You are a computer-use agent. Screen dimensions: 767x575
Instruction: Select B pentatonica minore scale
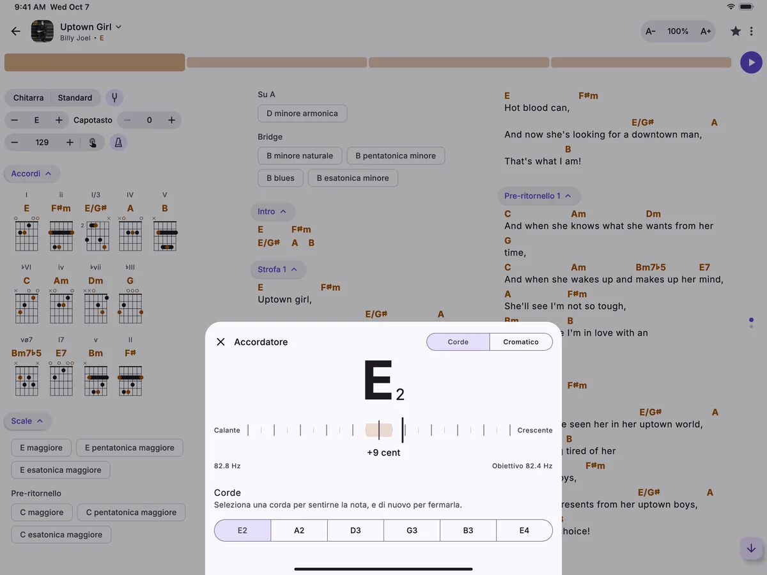pyautogui.click(x=396, y=156)
